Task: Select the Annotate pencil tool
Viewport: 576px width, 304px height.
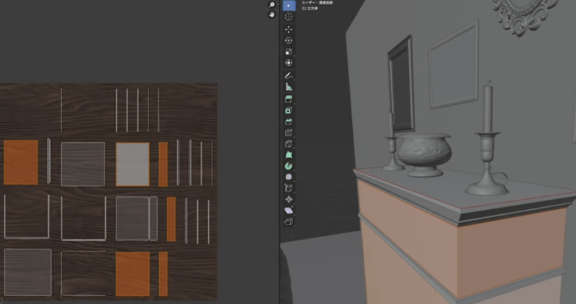Action: coord(289,75)
